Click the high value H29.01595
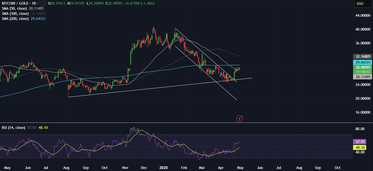This screenshot has width=373, height=171. [77, 3]
